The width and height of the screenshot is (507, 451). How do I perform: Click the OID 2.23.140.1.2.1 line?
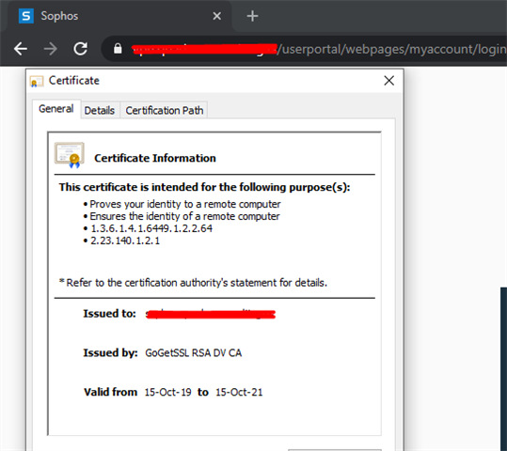(x=125, y=241)
